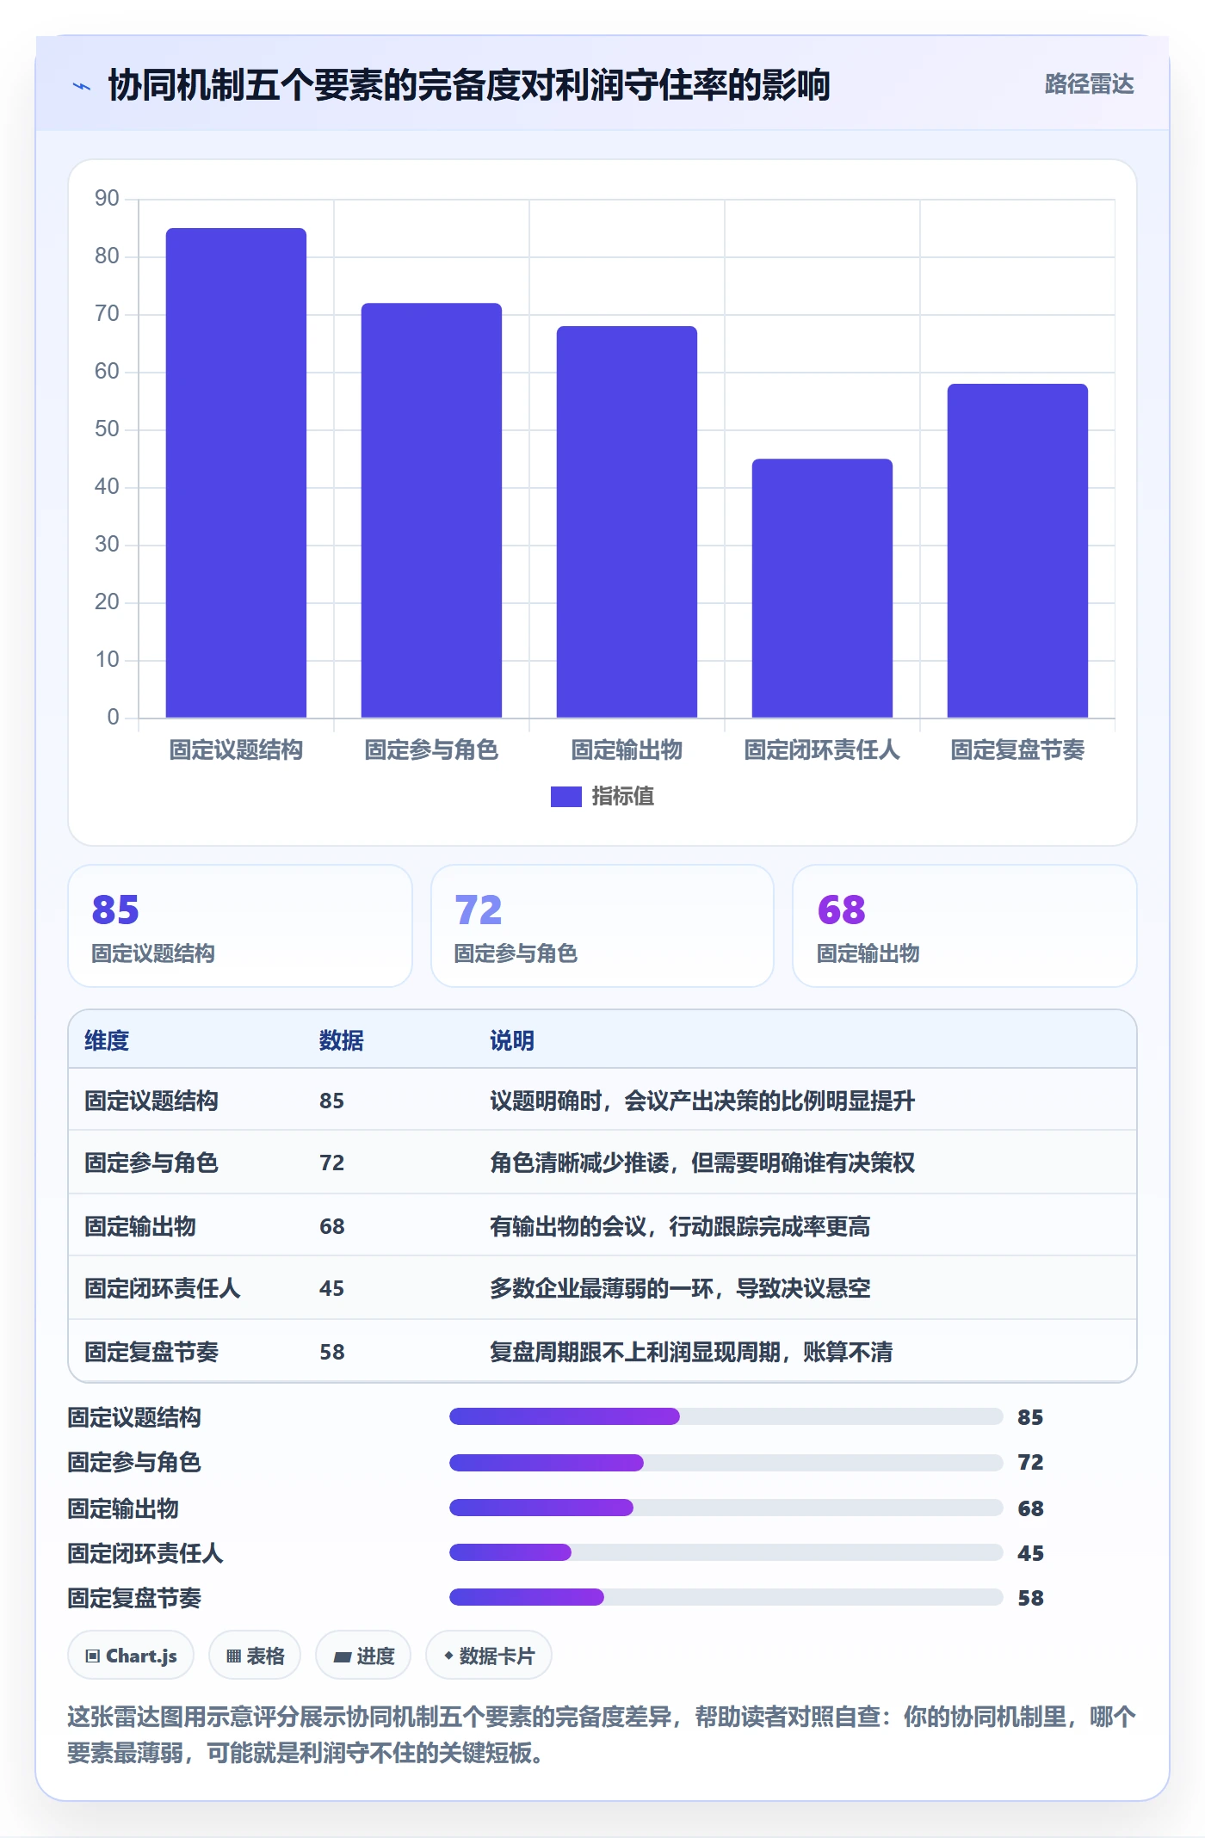Click the 说明 column header
This screenshot has height=1838, width=1205.
coord(512,1040)
